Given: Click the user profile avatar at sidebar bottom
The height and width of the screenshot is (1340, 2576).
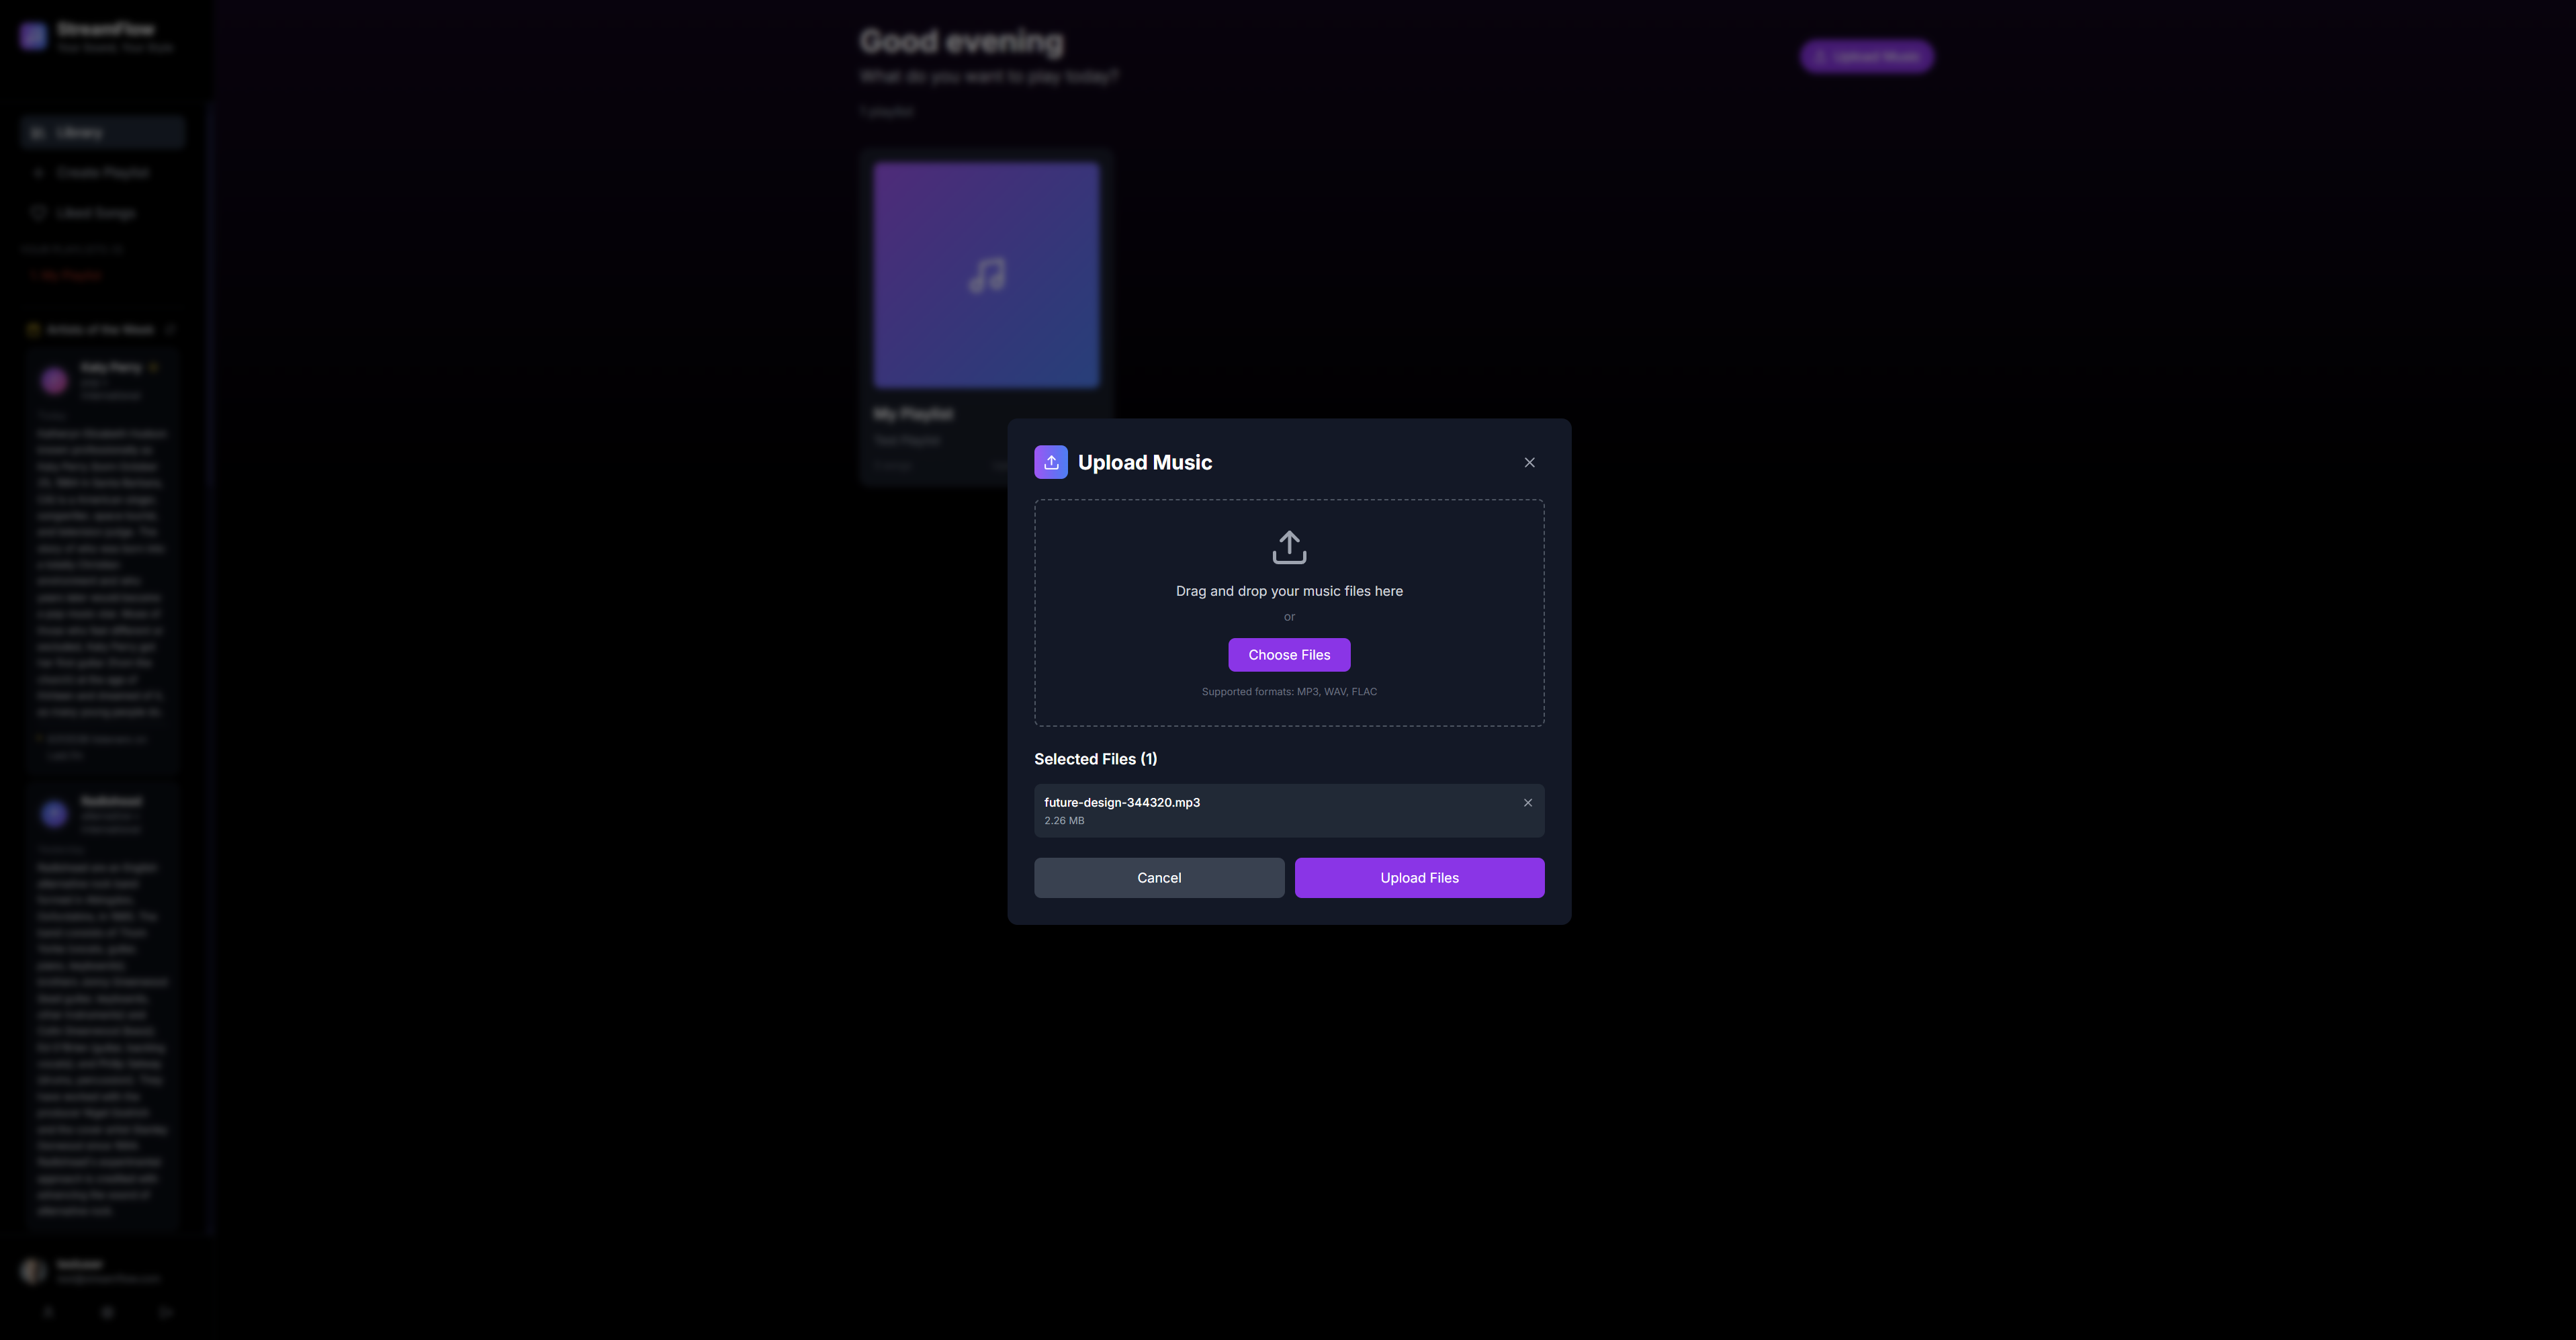Looking at the screenshot, I should 33,1270.
